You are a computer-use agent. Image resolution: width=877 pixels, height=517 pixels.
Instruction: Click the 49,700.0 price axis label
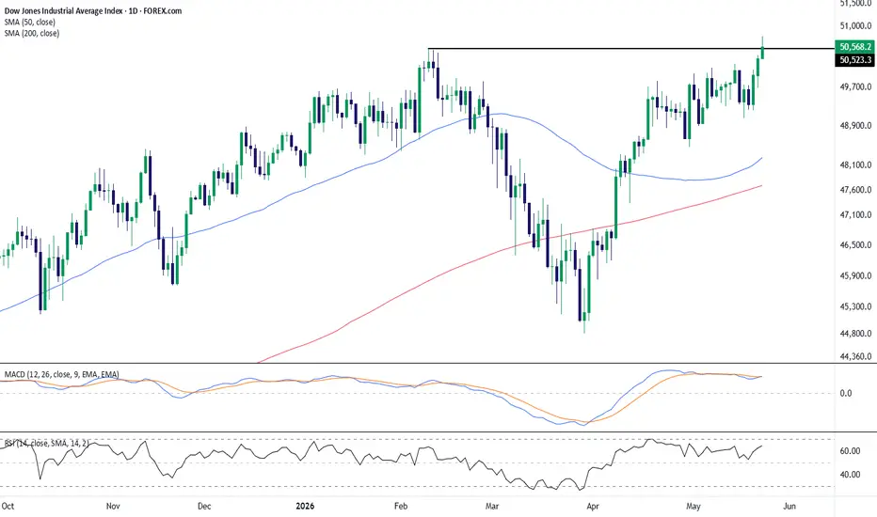click(855, 86)
